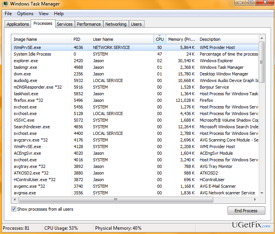Select svchost.exe with PID 4016
Viewport: 275px width, 234px height.
(135, 160)
